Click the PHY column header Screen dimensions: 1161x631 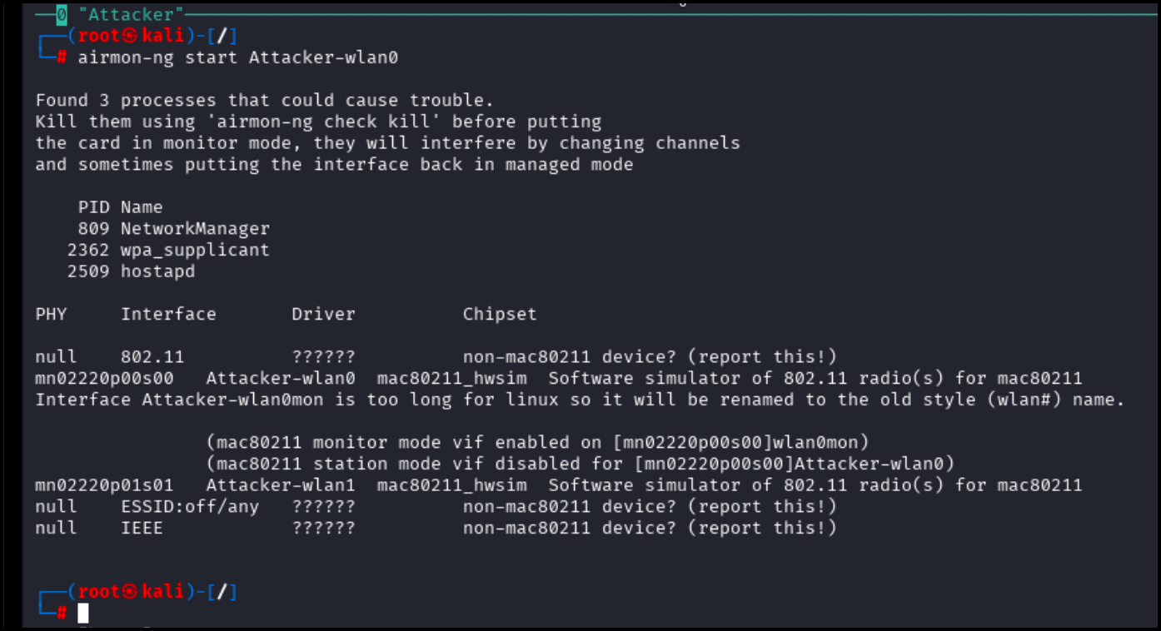51,314
